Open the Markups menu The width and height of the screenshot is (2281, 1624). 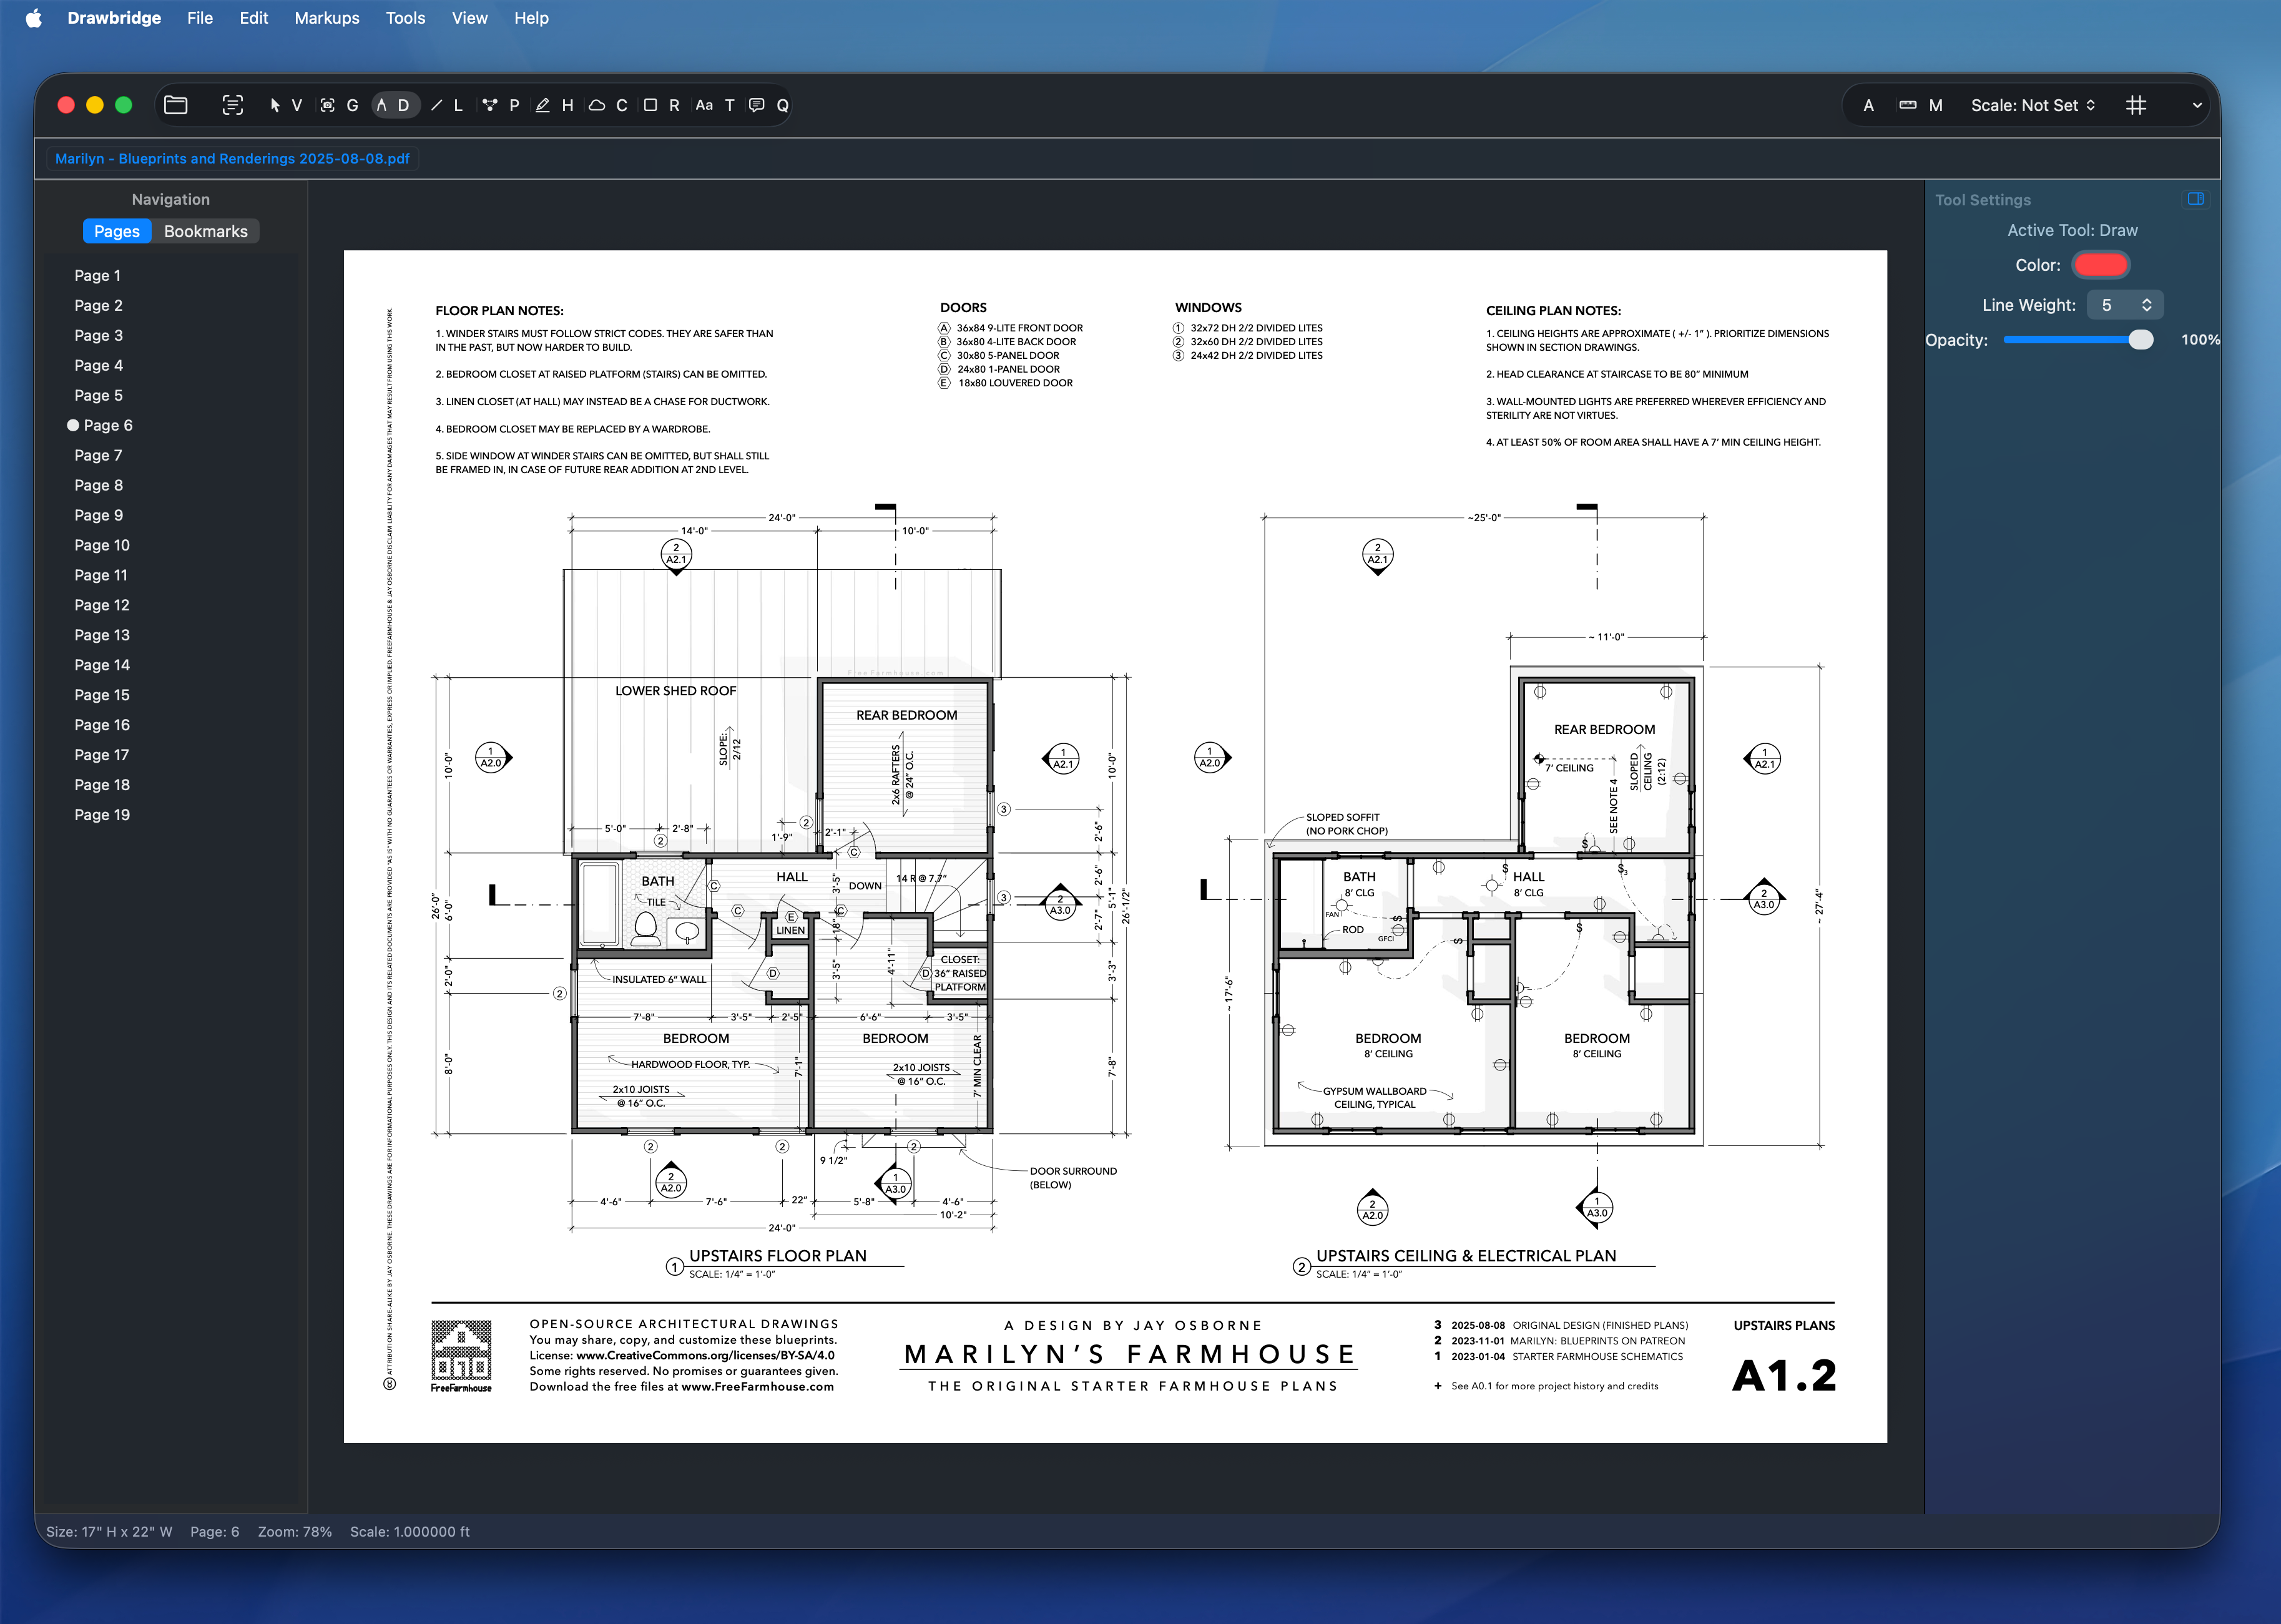(326, 18)
